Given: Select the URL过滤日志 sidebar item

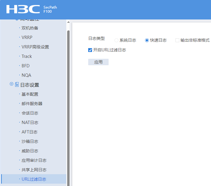Looking at the screenshot, I should pos(34,179).
